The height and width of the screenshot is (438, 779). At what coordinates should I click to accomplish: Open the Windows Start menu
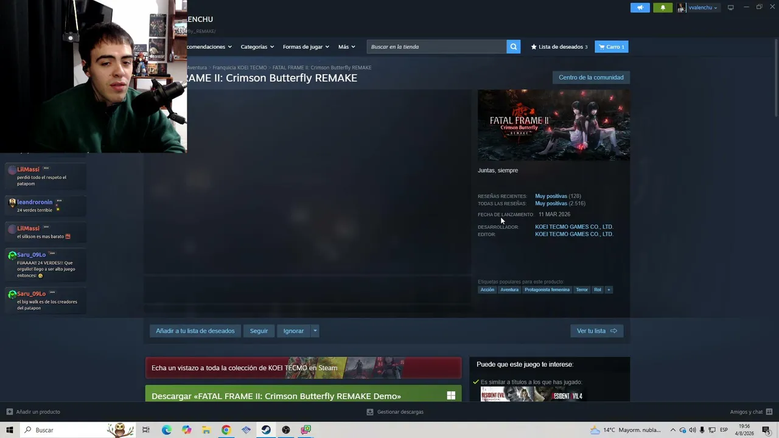coord(10,430)
